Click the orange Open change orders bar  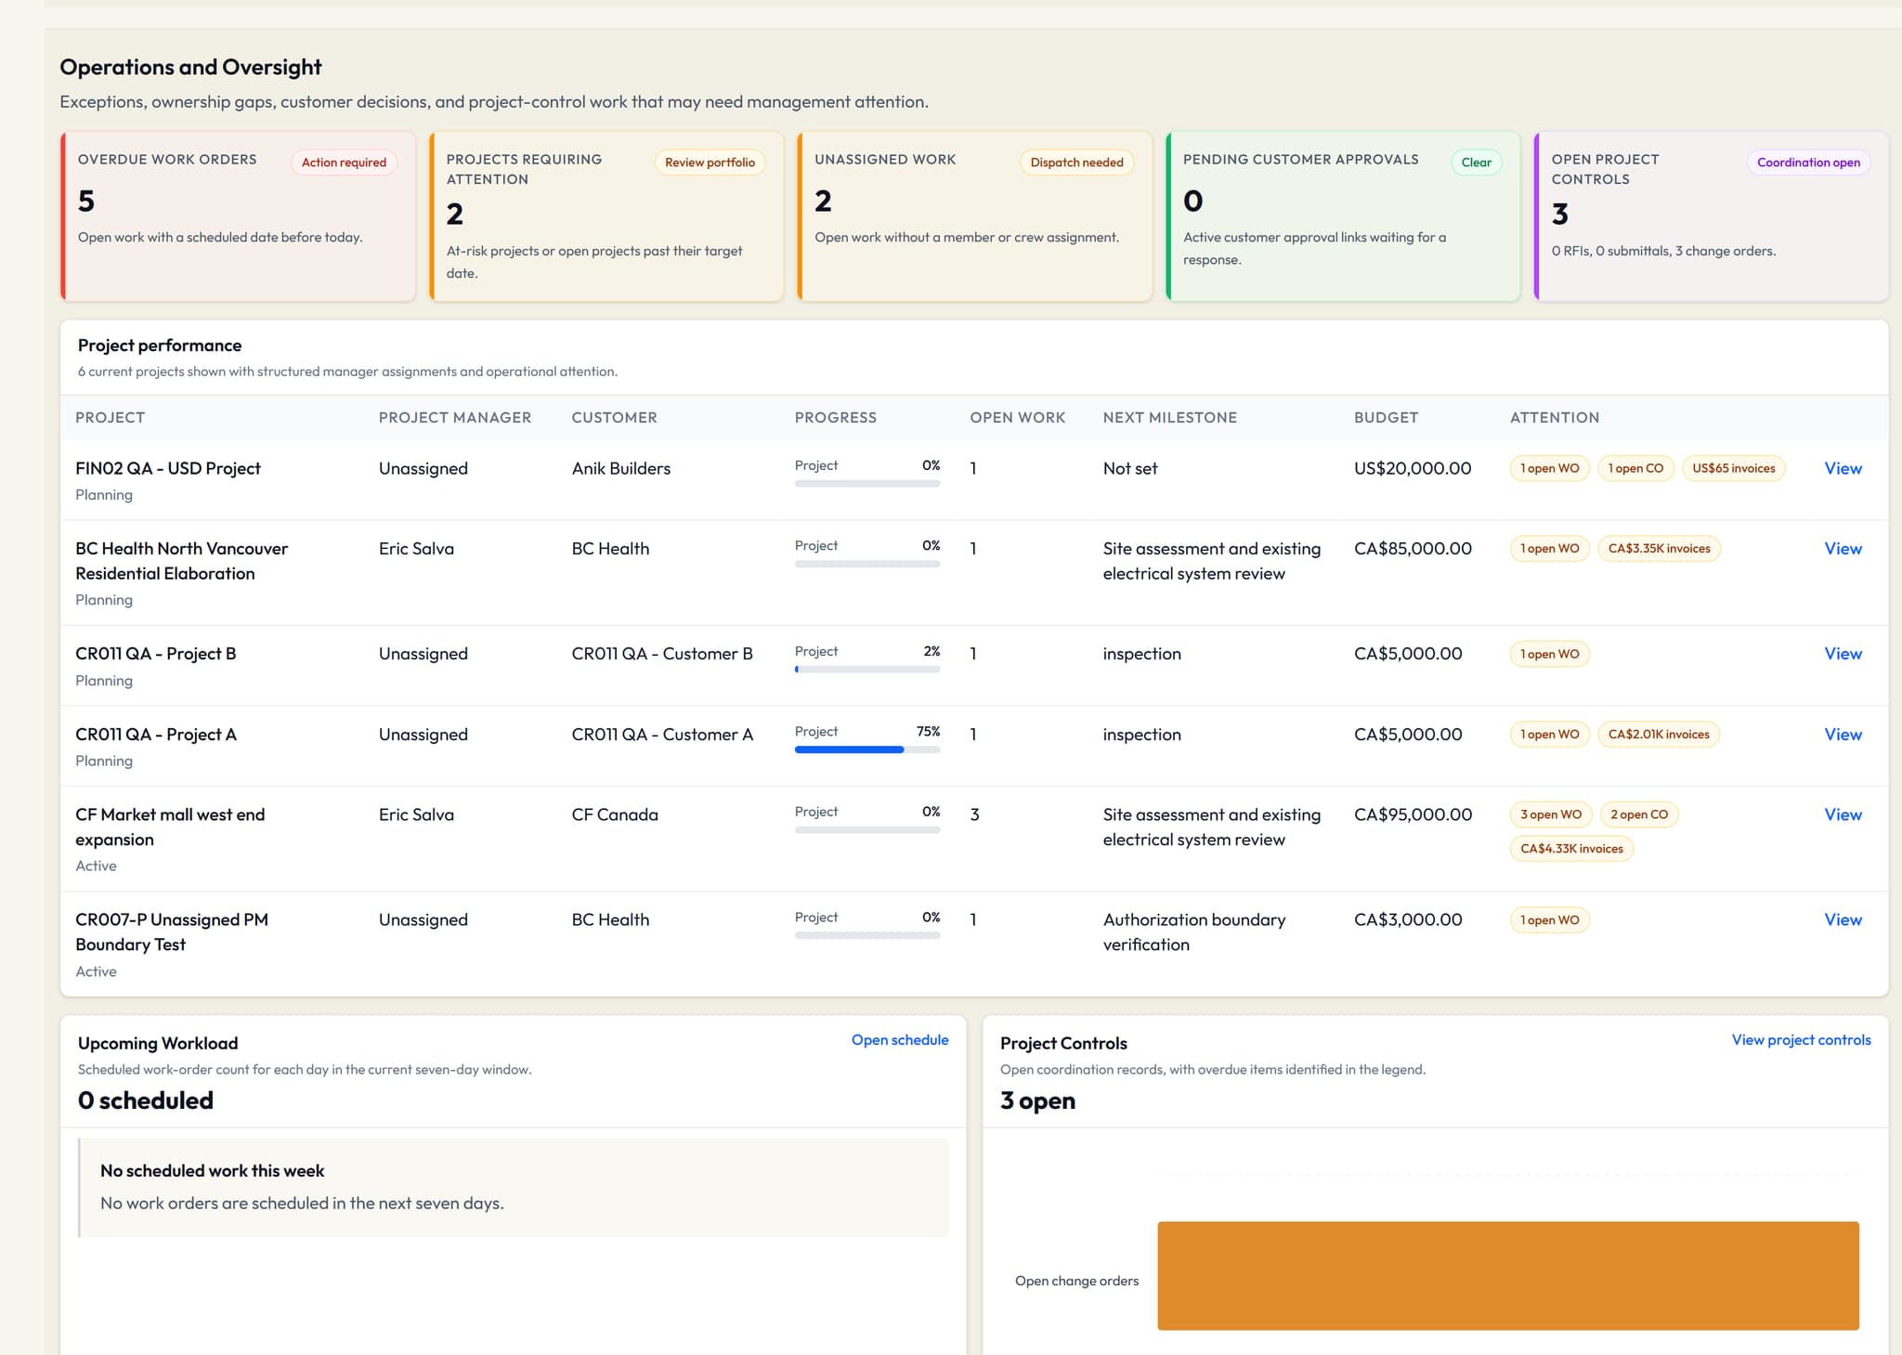coord(1508,1276)
